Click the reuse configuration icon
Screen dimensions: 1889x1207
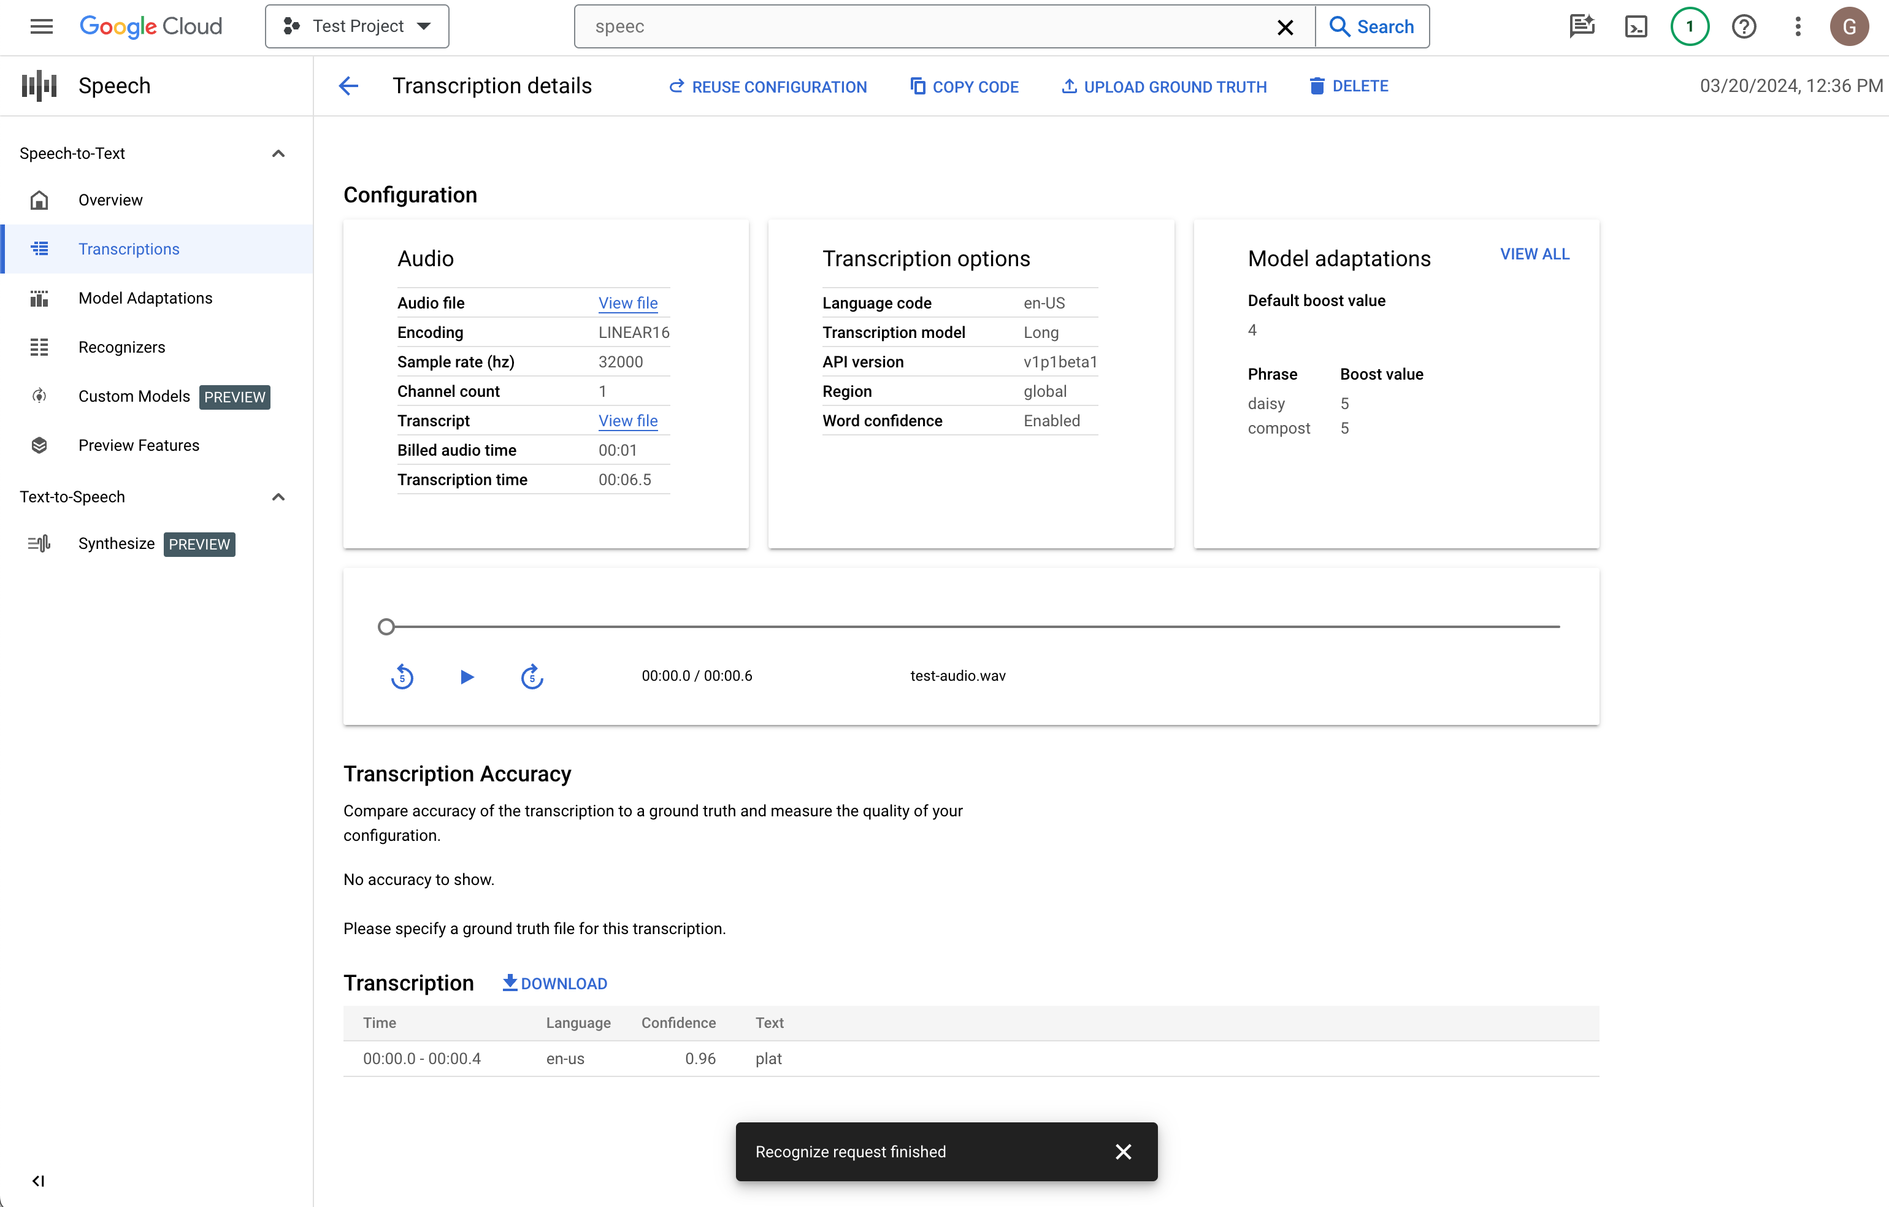(676, 86)
